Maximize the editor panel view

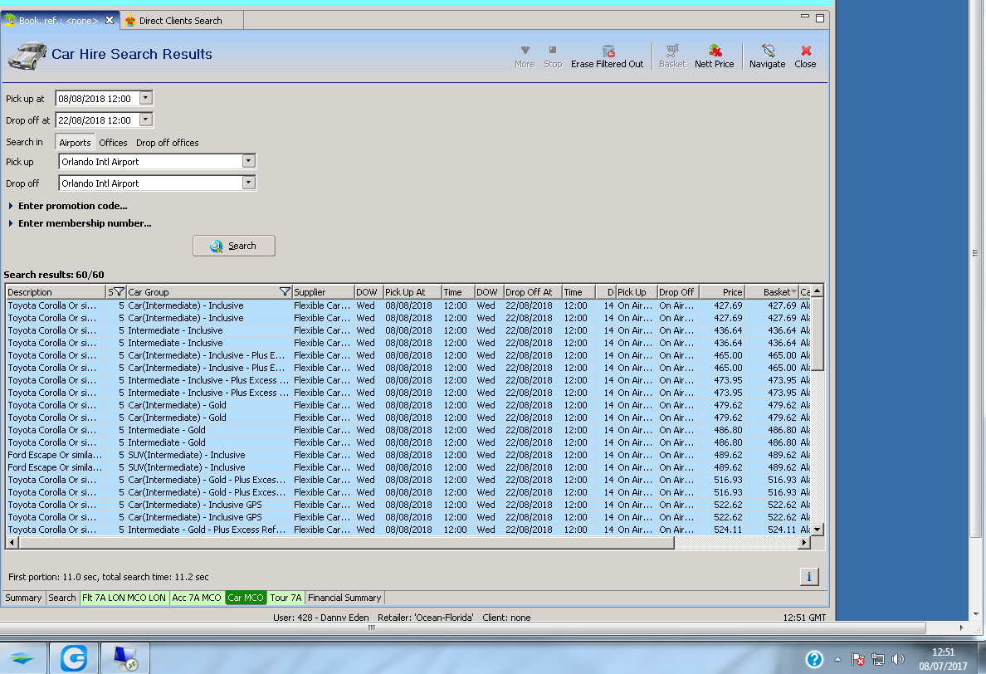click(820, 18)
